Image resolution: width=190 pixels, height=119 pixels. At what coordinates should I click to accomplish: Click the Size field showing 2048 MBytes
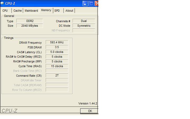click(x=30, y=26)
